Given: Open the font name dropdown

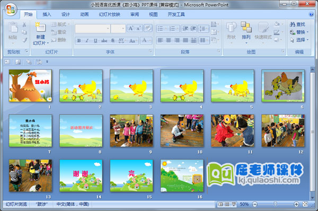Looking at the screenshot, I should point(108,29).
